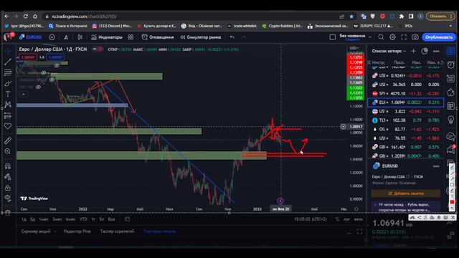Expand the Без названия layout dropdown
The width and height of the screenshot is (459, 258).
click(370, 37)
